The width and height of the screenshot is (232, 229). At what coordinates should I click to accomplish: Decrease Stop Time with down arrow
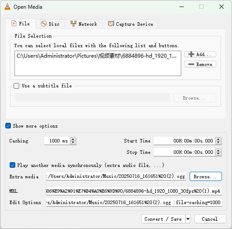tap(218, 154)
